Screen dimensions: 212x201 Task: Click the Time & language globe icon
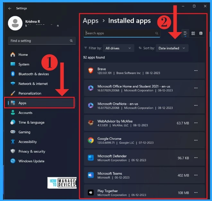pos(13,122)
